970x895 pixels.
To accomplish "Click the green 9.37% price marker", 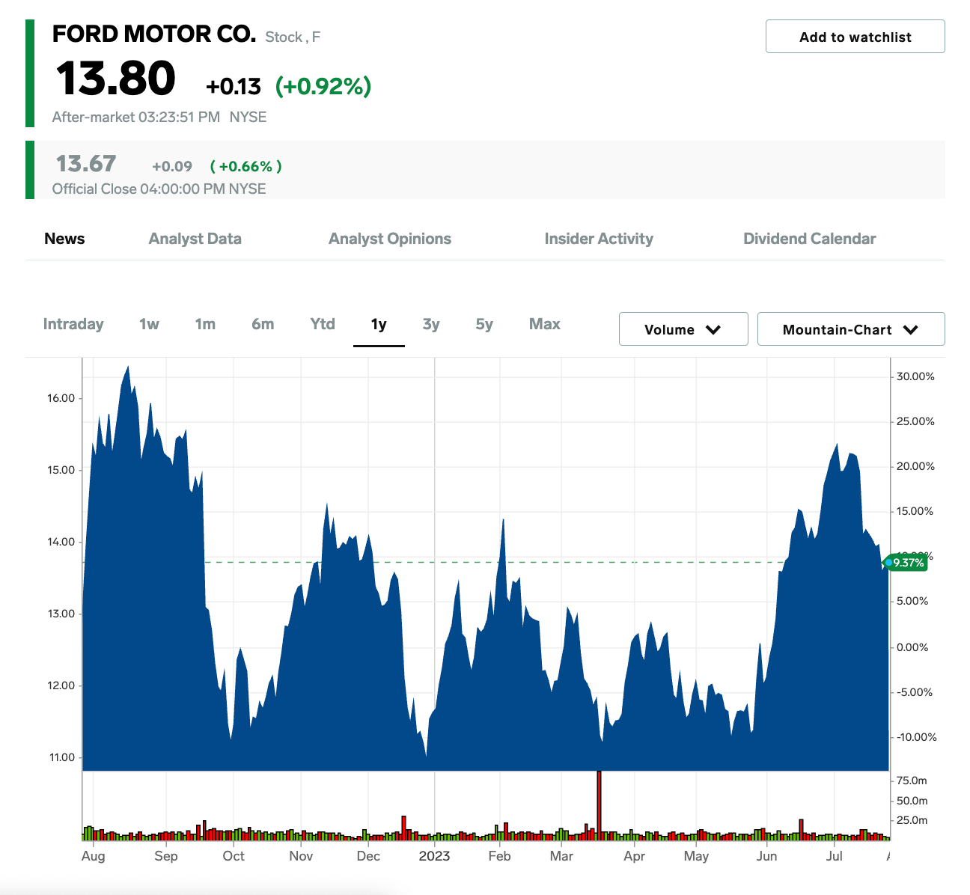I will (907, 563).
